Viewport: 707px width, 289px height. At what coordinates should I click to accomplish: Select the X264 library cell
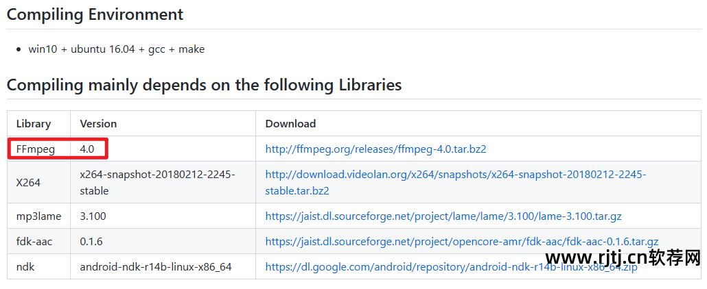coord(28,182)
